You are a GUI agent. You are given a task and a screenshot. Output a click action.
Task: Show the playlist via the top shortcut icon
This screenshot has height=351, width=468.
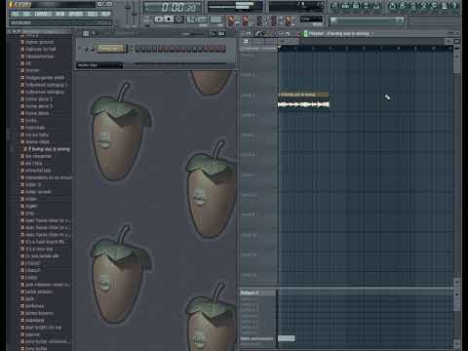click(x=334, y=6)
